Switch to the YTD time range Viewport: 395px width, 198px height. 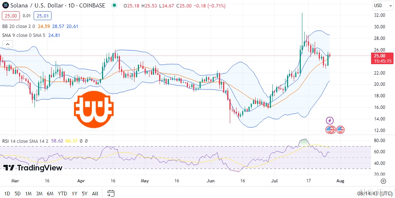click(62, 194)
